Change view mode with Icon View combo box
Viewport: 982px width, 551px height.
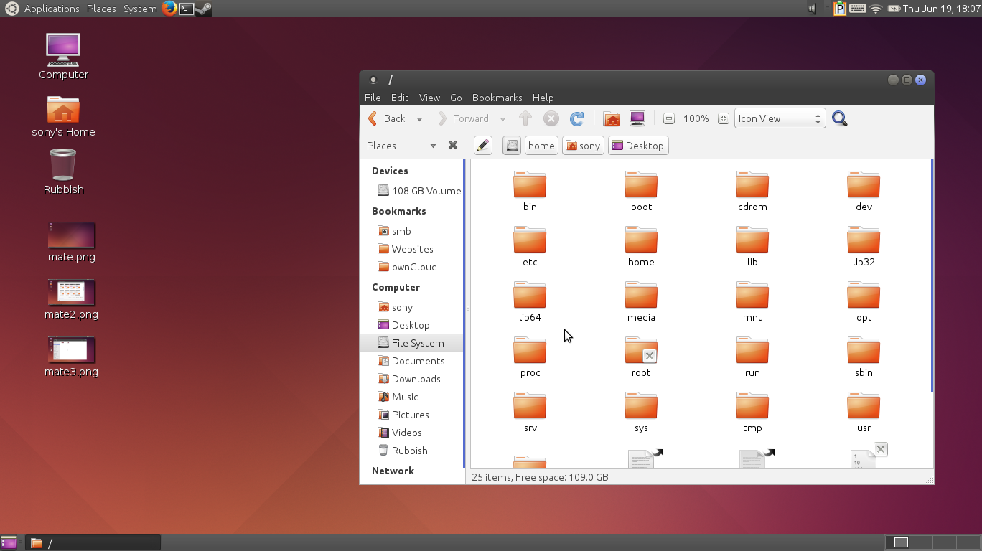point(780,118)
